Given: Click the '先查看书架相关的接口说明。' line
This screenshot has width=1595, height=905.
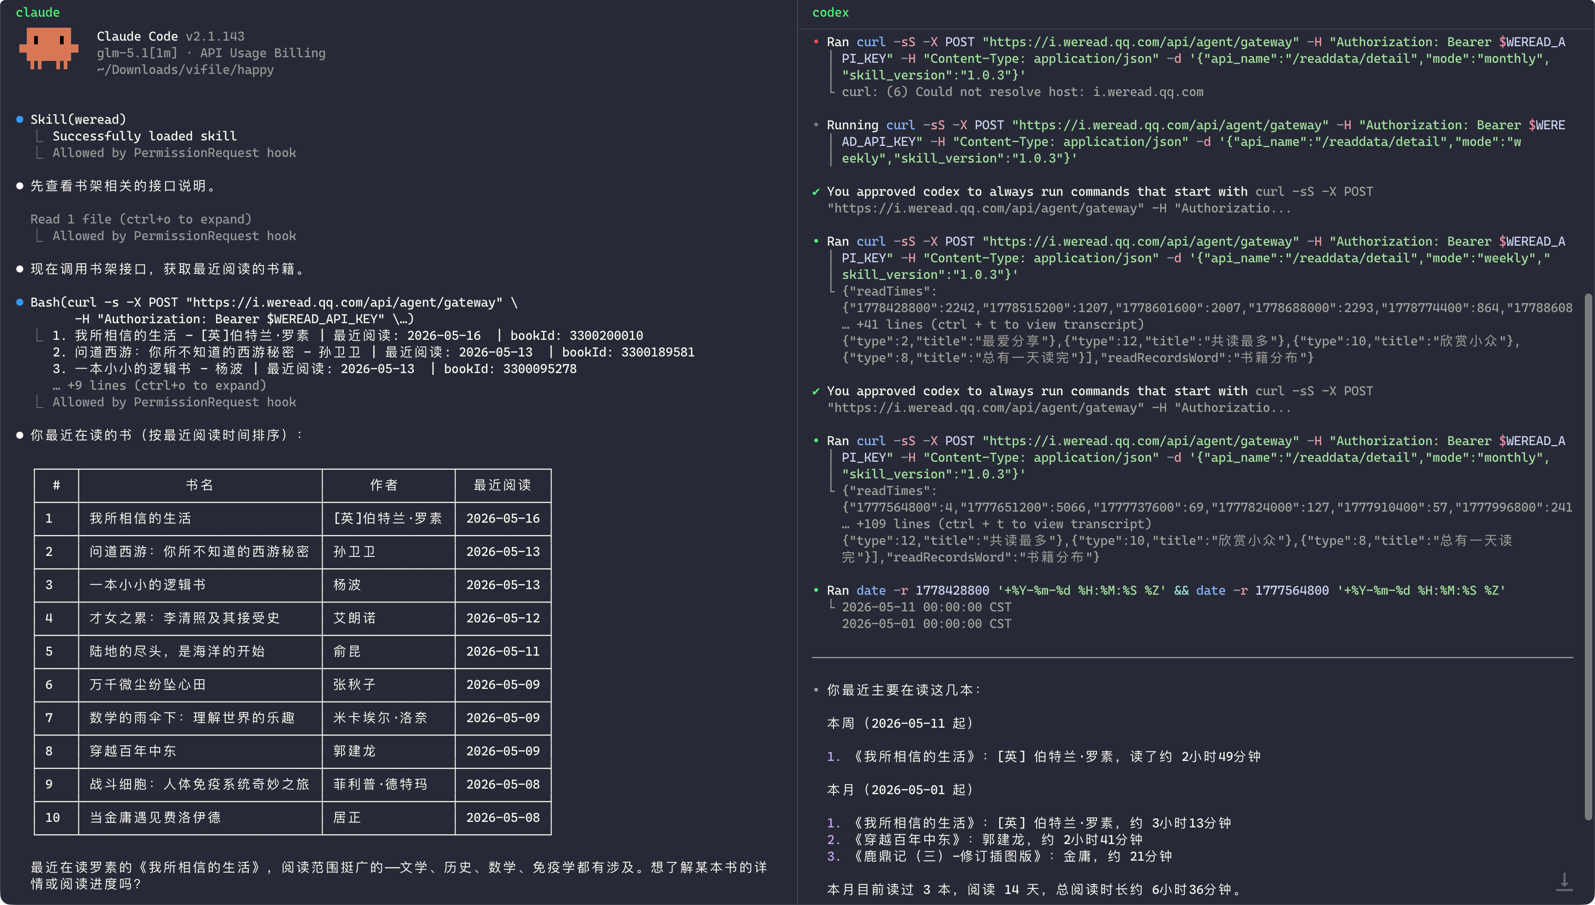Looking at the screenshot, I should pos(123,186).
